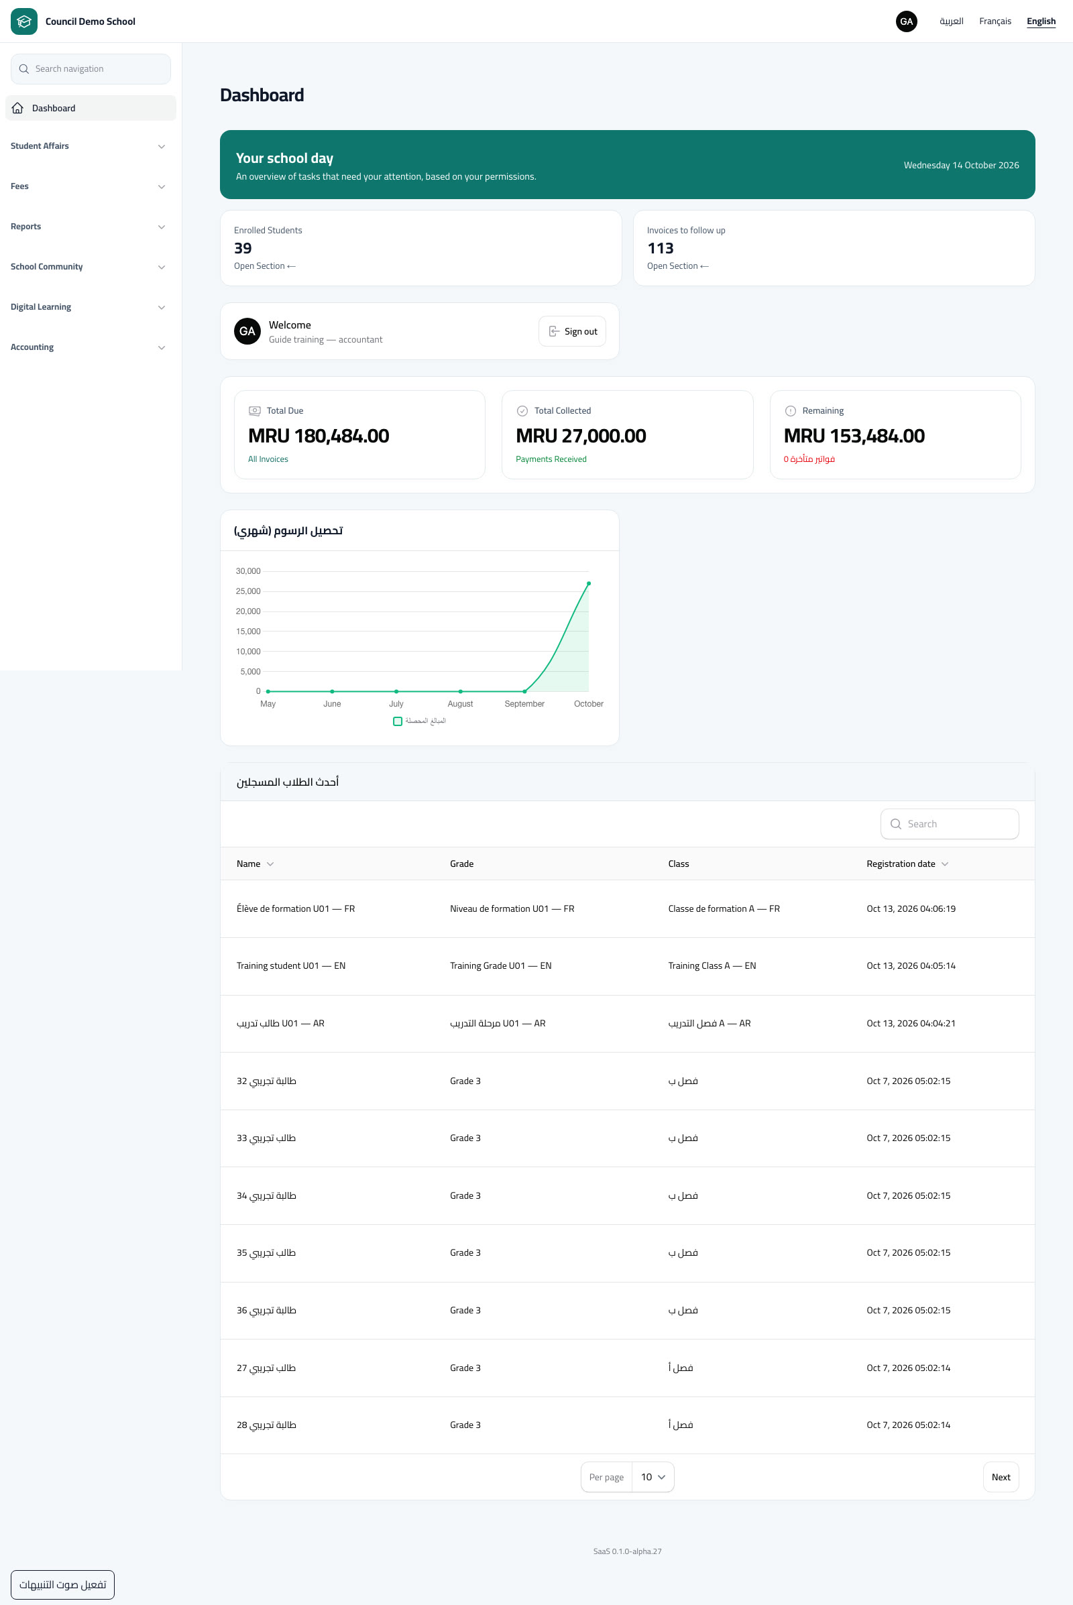1073x1605 pixels.
Task: Click Payments Received under Total Collected
Action: 551,459
